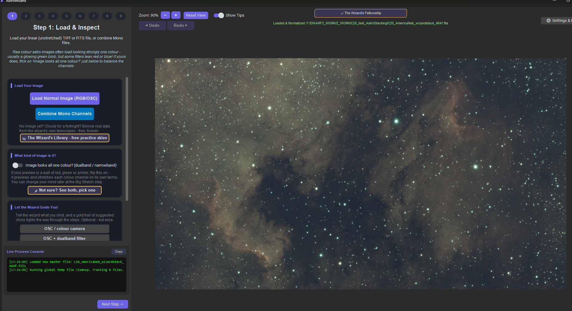The width and height of the screenshot is (572, 311).
Task: Reset the image view
Action: [196, 15]
